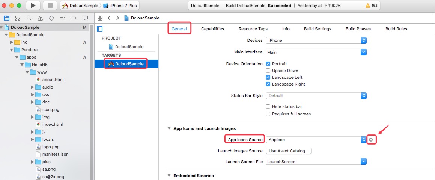Stop the running build

tap(50, 6)
